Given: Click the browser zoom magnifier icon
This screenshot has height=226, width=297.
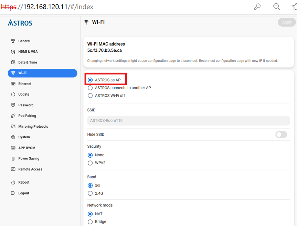Looking at the screenshot, I should (x=276, y=7).
